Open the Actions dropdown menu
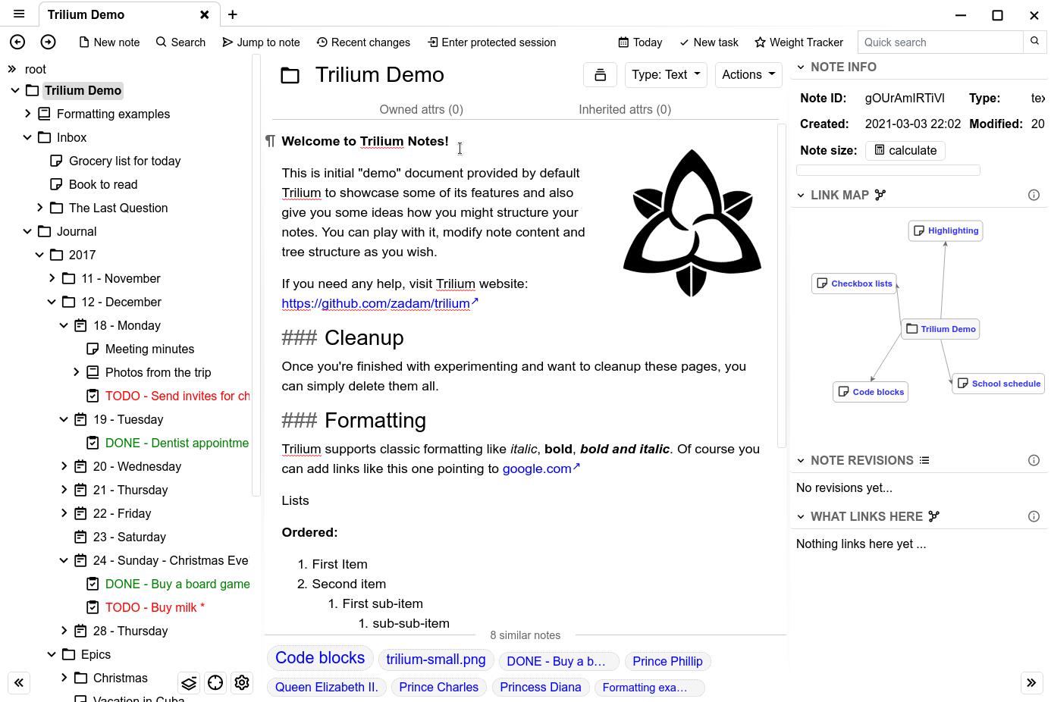This screenshot has height=702, width=1051. click(x=748, y=75)
